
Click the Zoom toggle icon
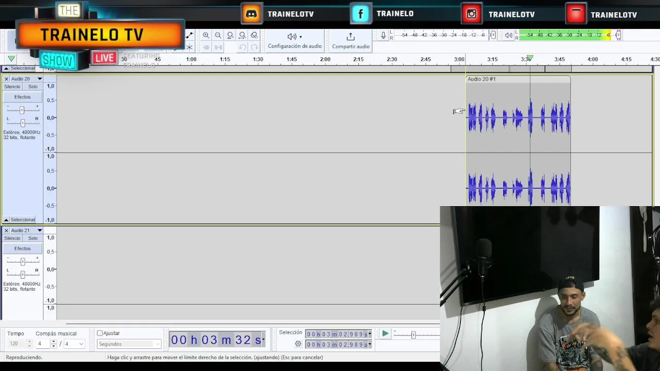tap(254, 36)
